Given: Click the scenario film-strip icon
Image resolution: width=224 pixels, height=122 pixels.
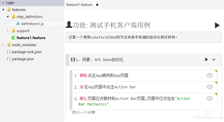Looking at the screenshot, I should tap(73, 59).
